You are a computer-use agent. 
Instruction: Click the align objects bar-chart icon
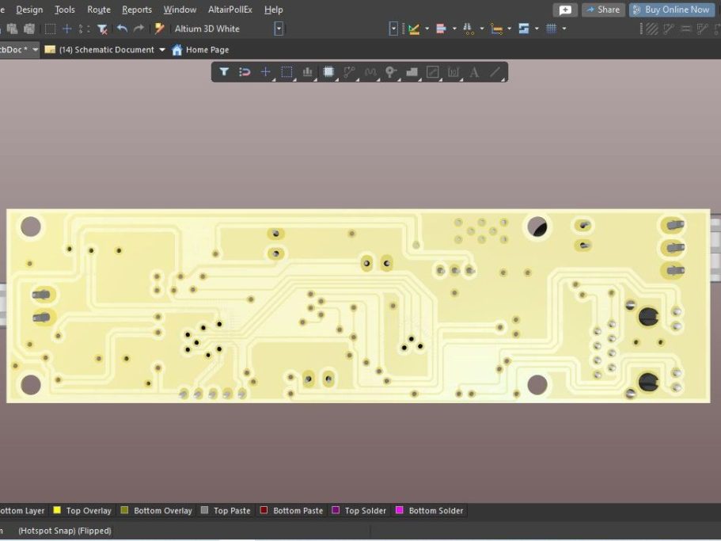pyautogui.click(x=307, y=72)
